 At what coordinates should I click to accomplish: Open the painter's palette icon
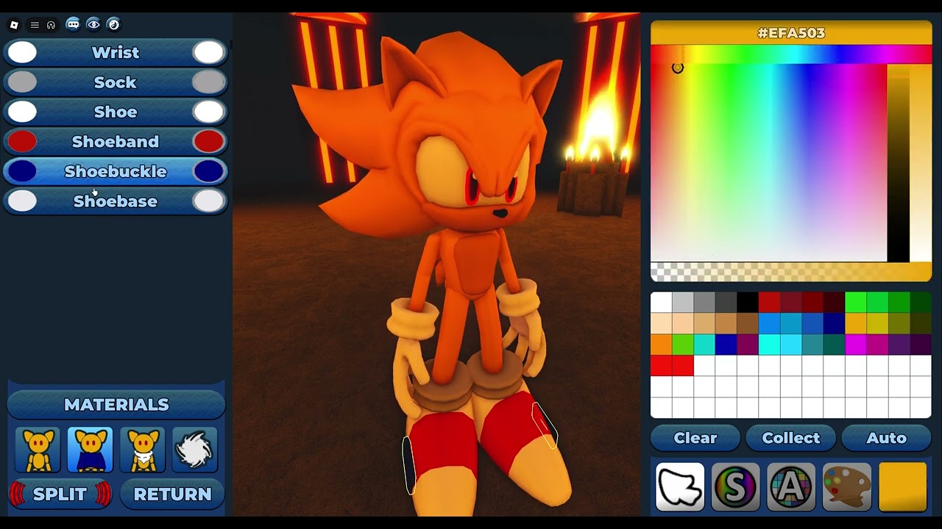847,486
